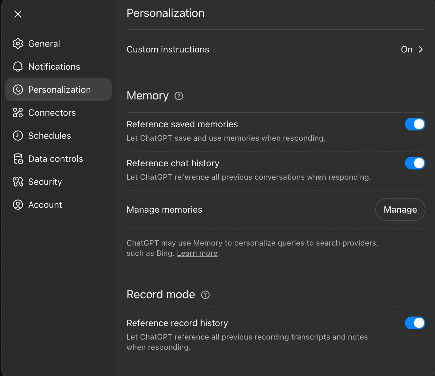Viewport: 435px width, 376px height.
Task: Disable Reference saved memories toggle
Action: (415, 124)
